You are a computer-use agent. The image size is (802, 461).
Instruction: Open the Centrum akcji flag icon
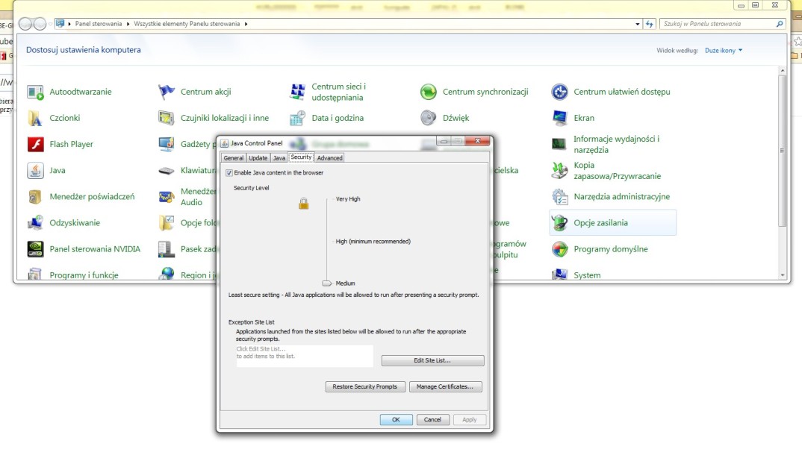(x=167, y=92)
